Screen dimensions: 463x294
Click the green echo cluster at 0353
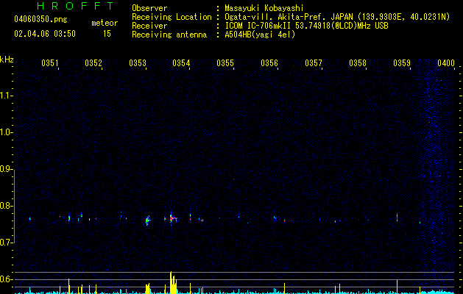(x=148, y=220)
